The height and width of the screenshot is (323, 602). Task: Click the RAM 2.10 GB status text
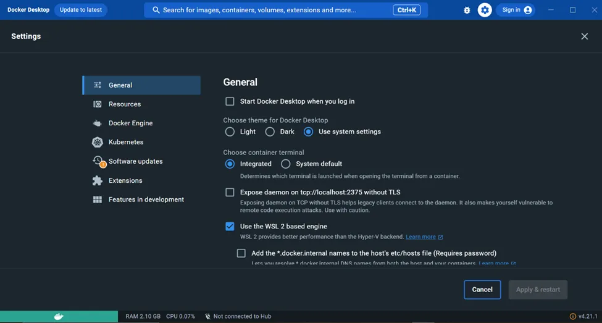coord(143,316)
